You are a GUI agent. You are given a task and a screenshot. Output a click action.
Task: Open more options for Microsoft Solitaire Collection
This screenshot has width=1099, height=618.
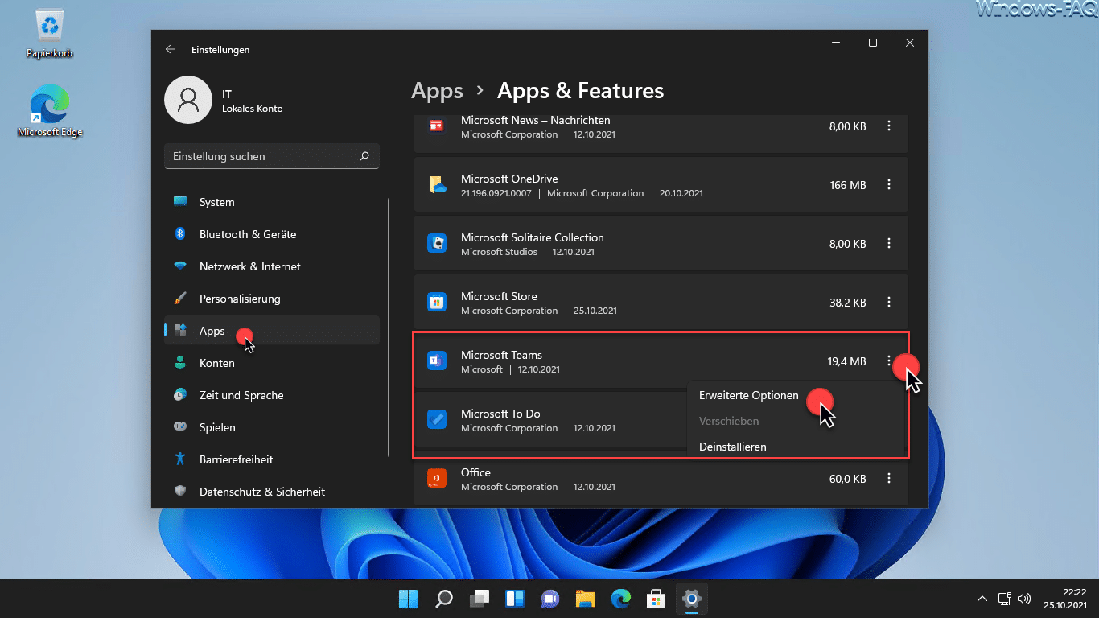coord(889,244)
